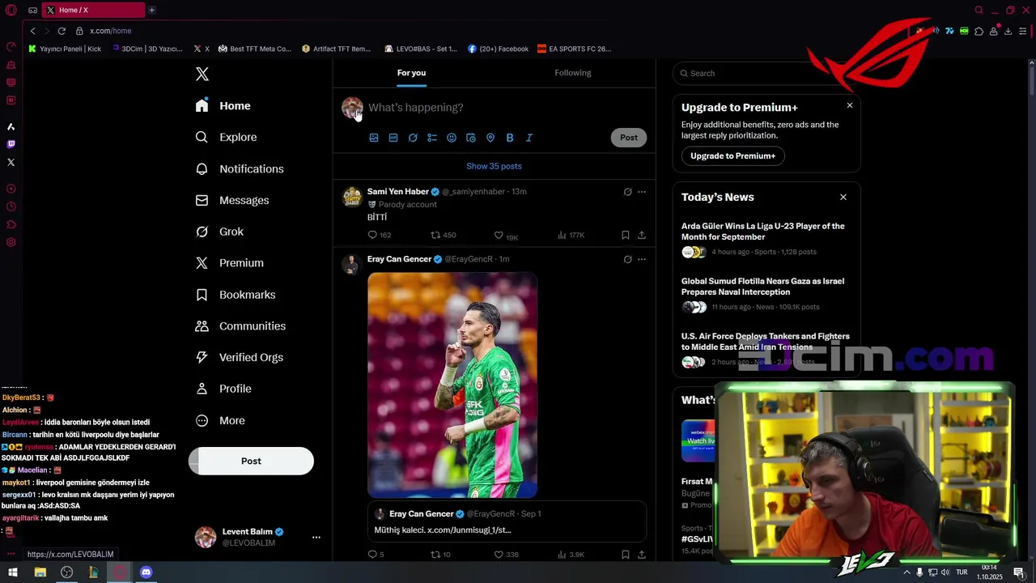Open the Home page in X sidebar

[x=223, y=106]
